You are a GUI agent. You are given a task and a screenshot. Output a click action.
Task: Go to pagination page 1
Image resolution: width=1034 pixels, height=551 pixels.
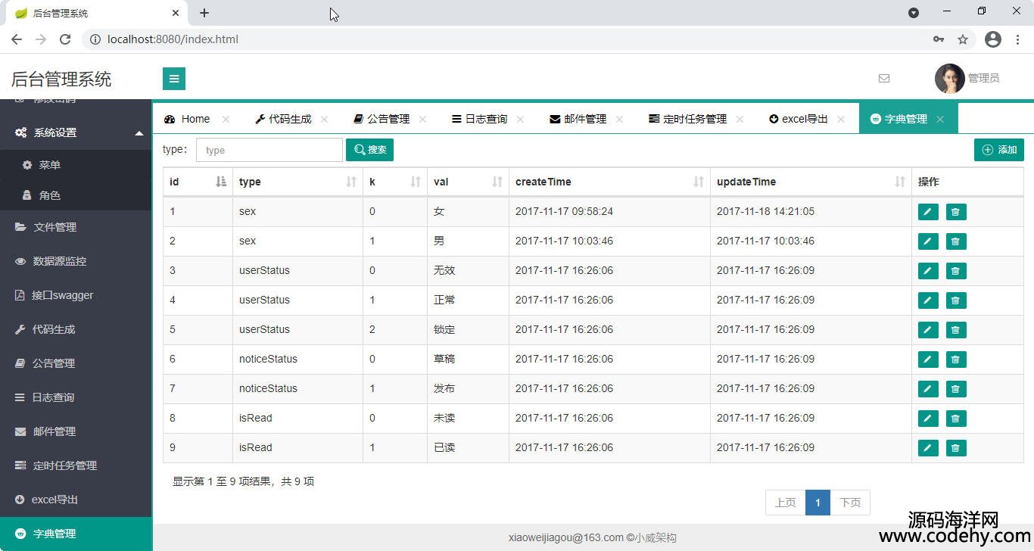tap(818, 503)
